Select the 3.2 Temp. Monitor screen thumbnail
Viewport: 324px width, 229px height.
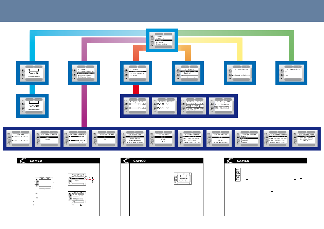(x=165, y=106)
